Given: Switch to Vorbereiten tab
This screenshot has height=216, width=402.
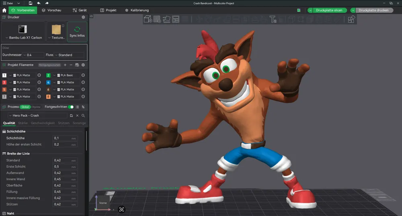Looking at the screenshot, I should point(23,10).
